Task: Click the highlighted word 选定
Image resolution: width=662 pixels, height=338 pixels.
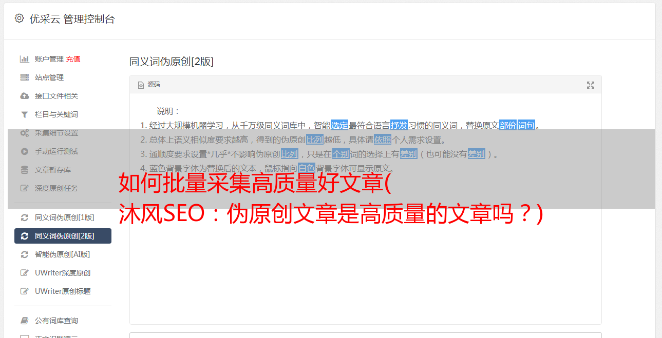Action: 339,125
